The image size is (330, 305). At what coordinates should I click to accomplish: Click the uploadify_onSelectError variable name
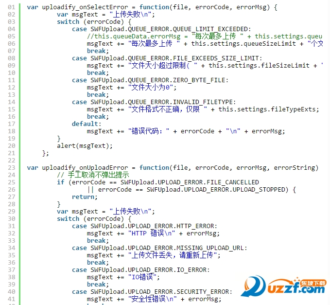85,7
